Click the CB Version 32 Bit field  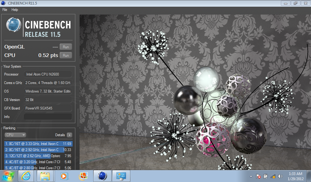(x=48, y=100)
